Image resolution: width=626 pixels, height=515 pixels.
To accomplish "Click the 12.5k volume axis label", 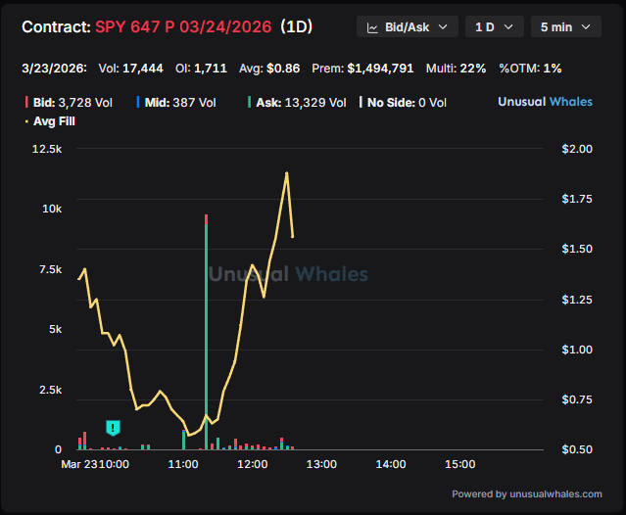I will click(47, 149).
